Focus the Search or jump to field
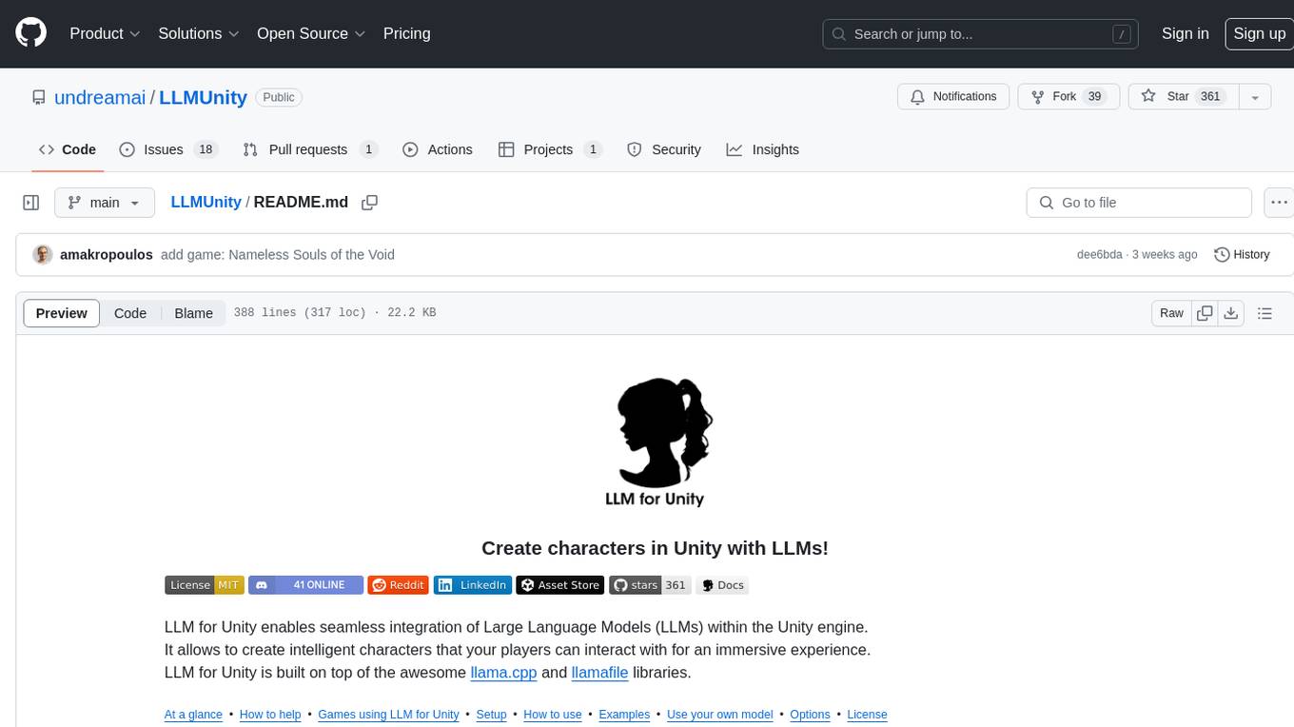Screen dimensions: 1294x727 pos(980,33)
